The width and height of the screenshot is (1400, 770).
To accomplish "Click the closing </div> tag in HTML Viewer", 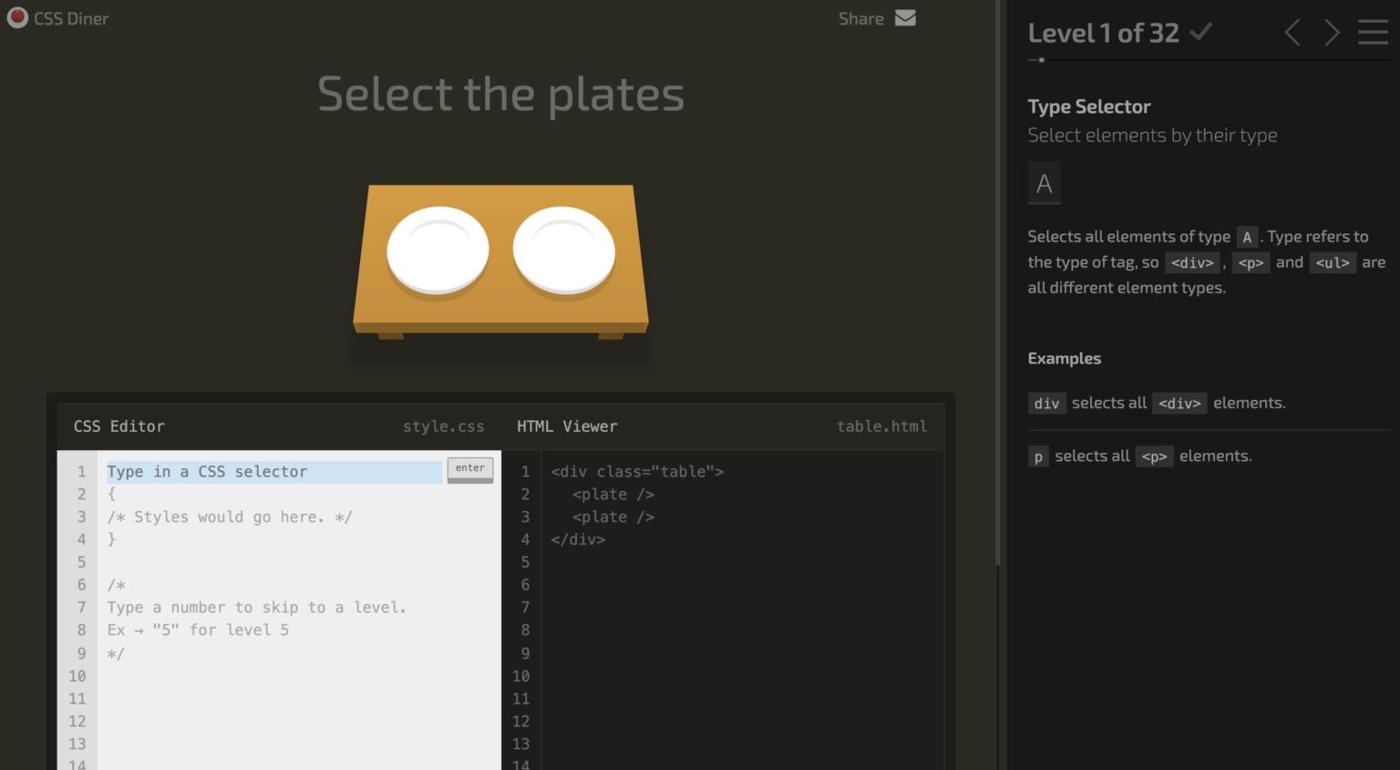I will [578, 539].
